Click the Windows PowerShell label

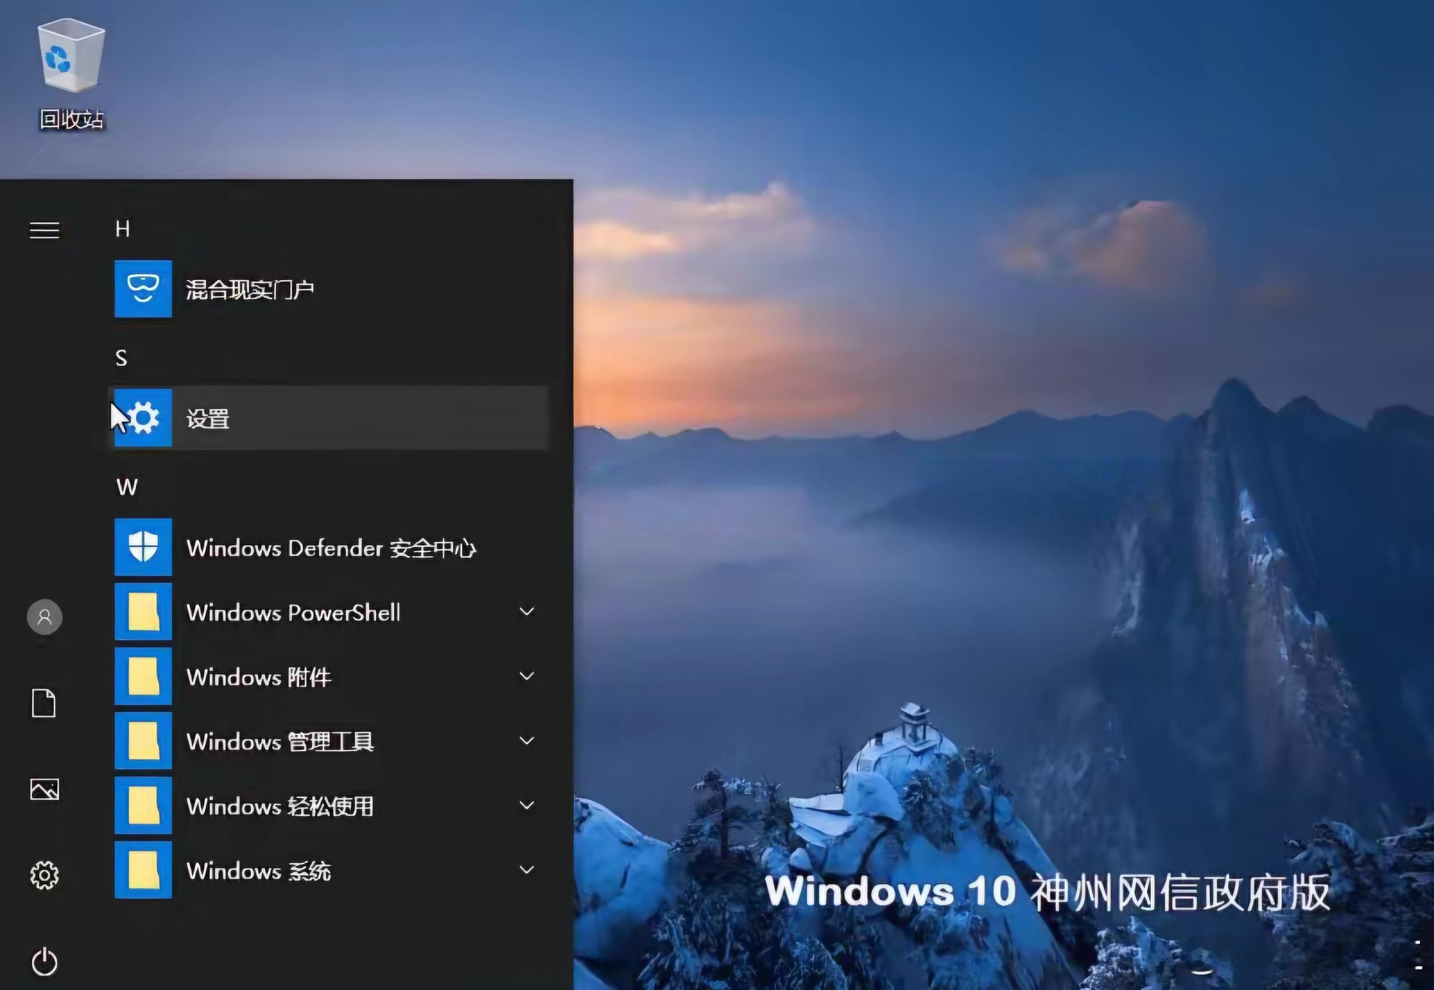(293, 613)
